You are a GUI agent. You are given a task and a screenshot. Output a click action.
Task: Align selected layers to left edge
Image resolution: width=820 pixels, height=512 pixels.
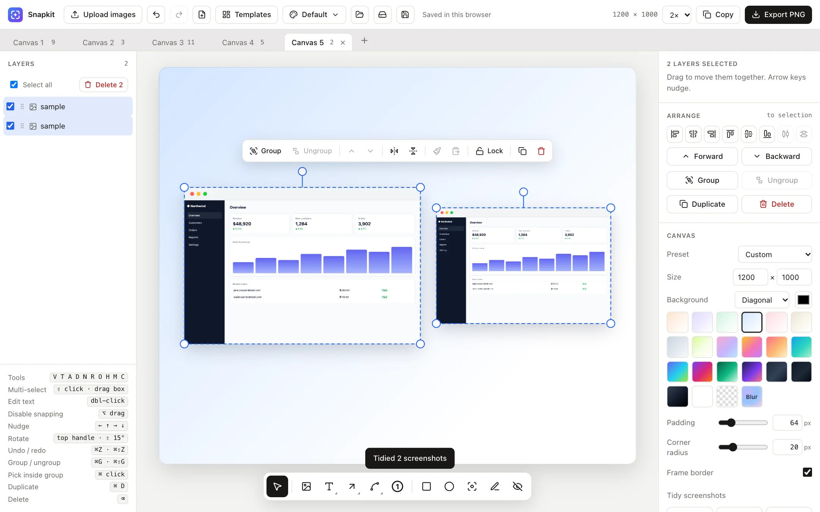[x=675, y=134]
